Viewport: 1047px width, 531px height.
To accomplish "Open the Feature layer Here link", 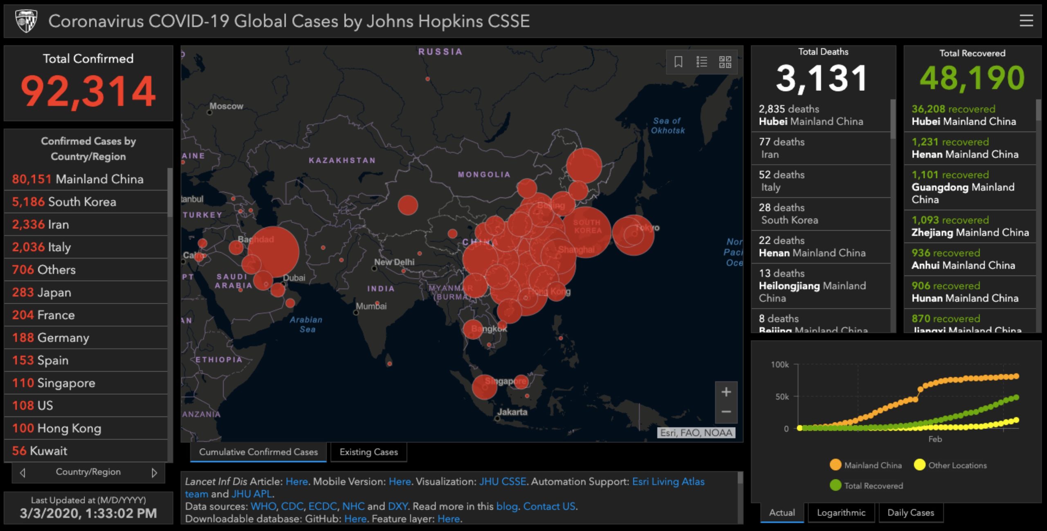I will tap(449, 519).
